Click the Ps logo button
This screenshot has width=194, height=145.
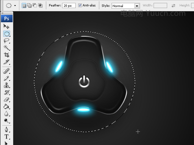coord(7,18)
